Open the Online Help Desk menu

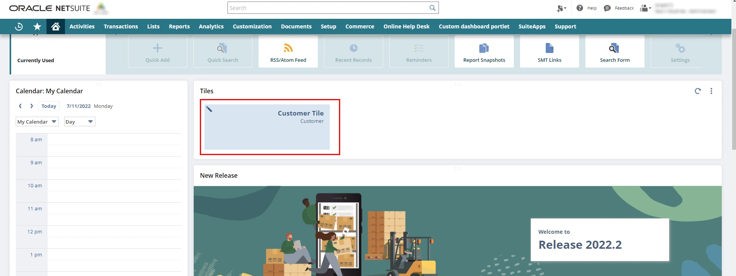pos(407,26)
